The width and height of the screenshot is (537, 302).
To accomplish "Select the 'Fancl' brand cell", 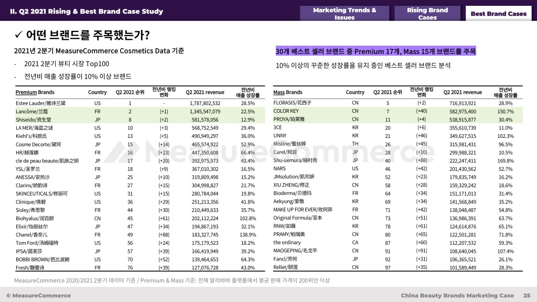I will [285, 259].
